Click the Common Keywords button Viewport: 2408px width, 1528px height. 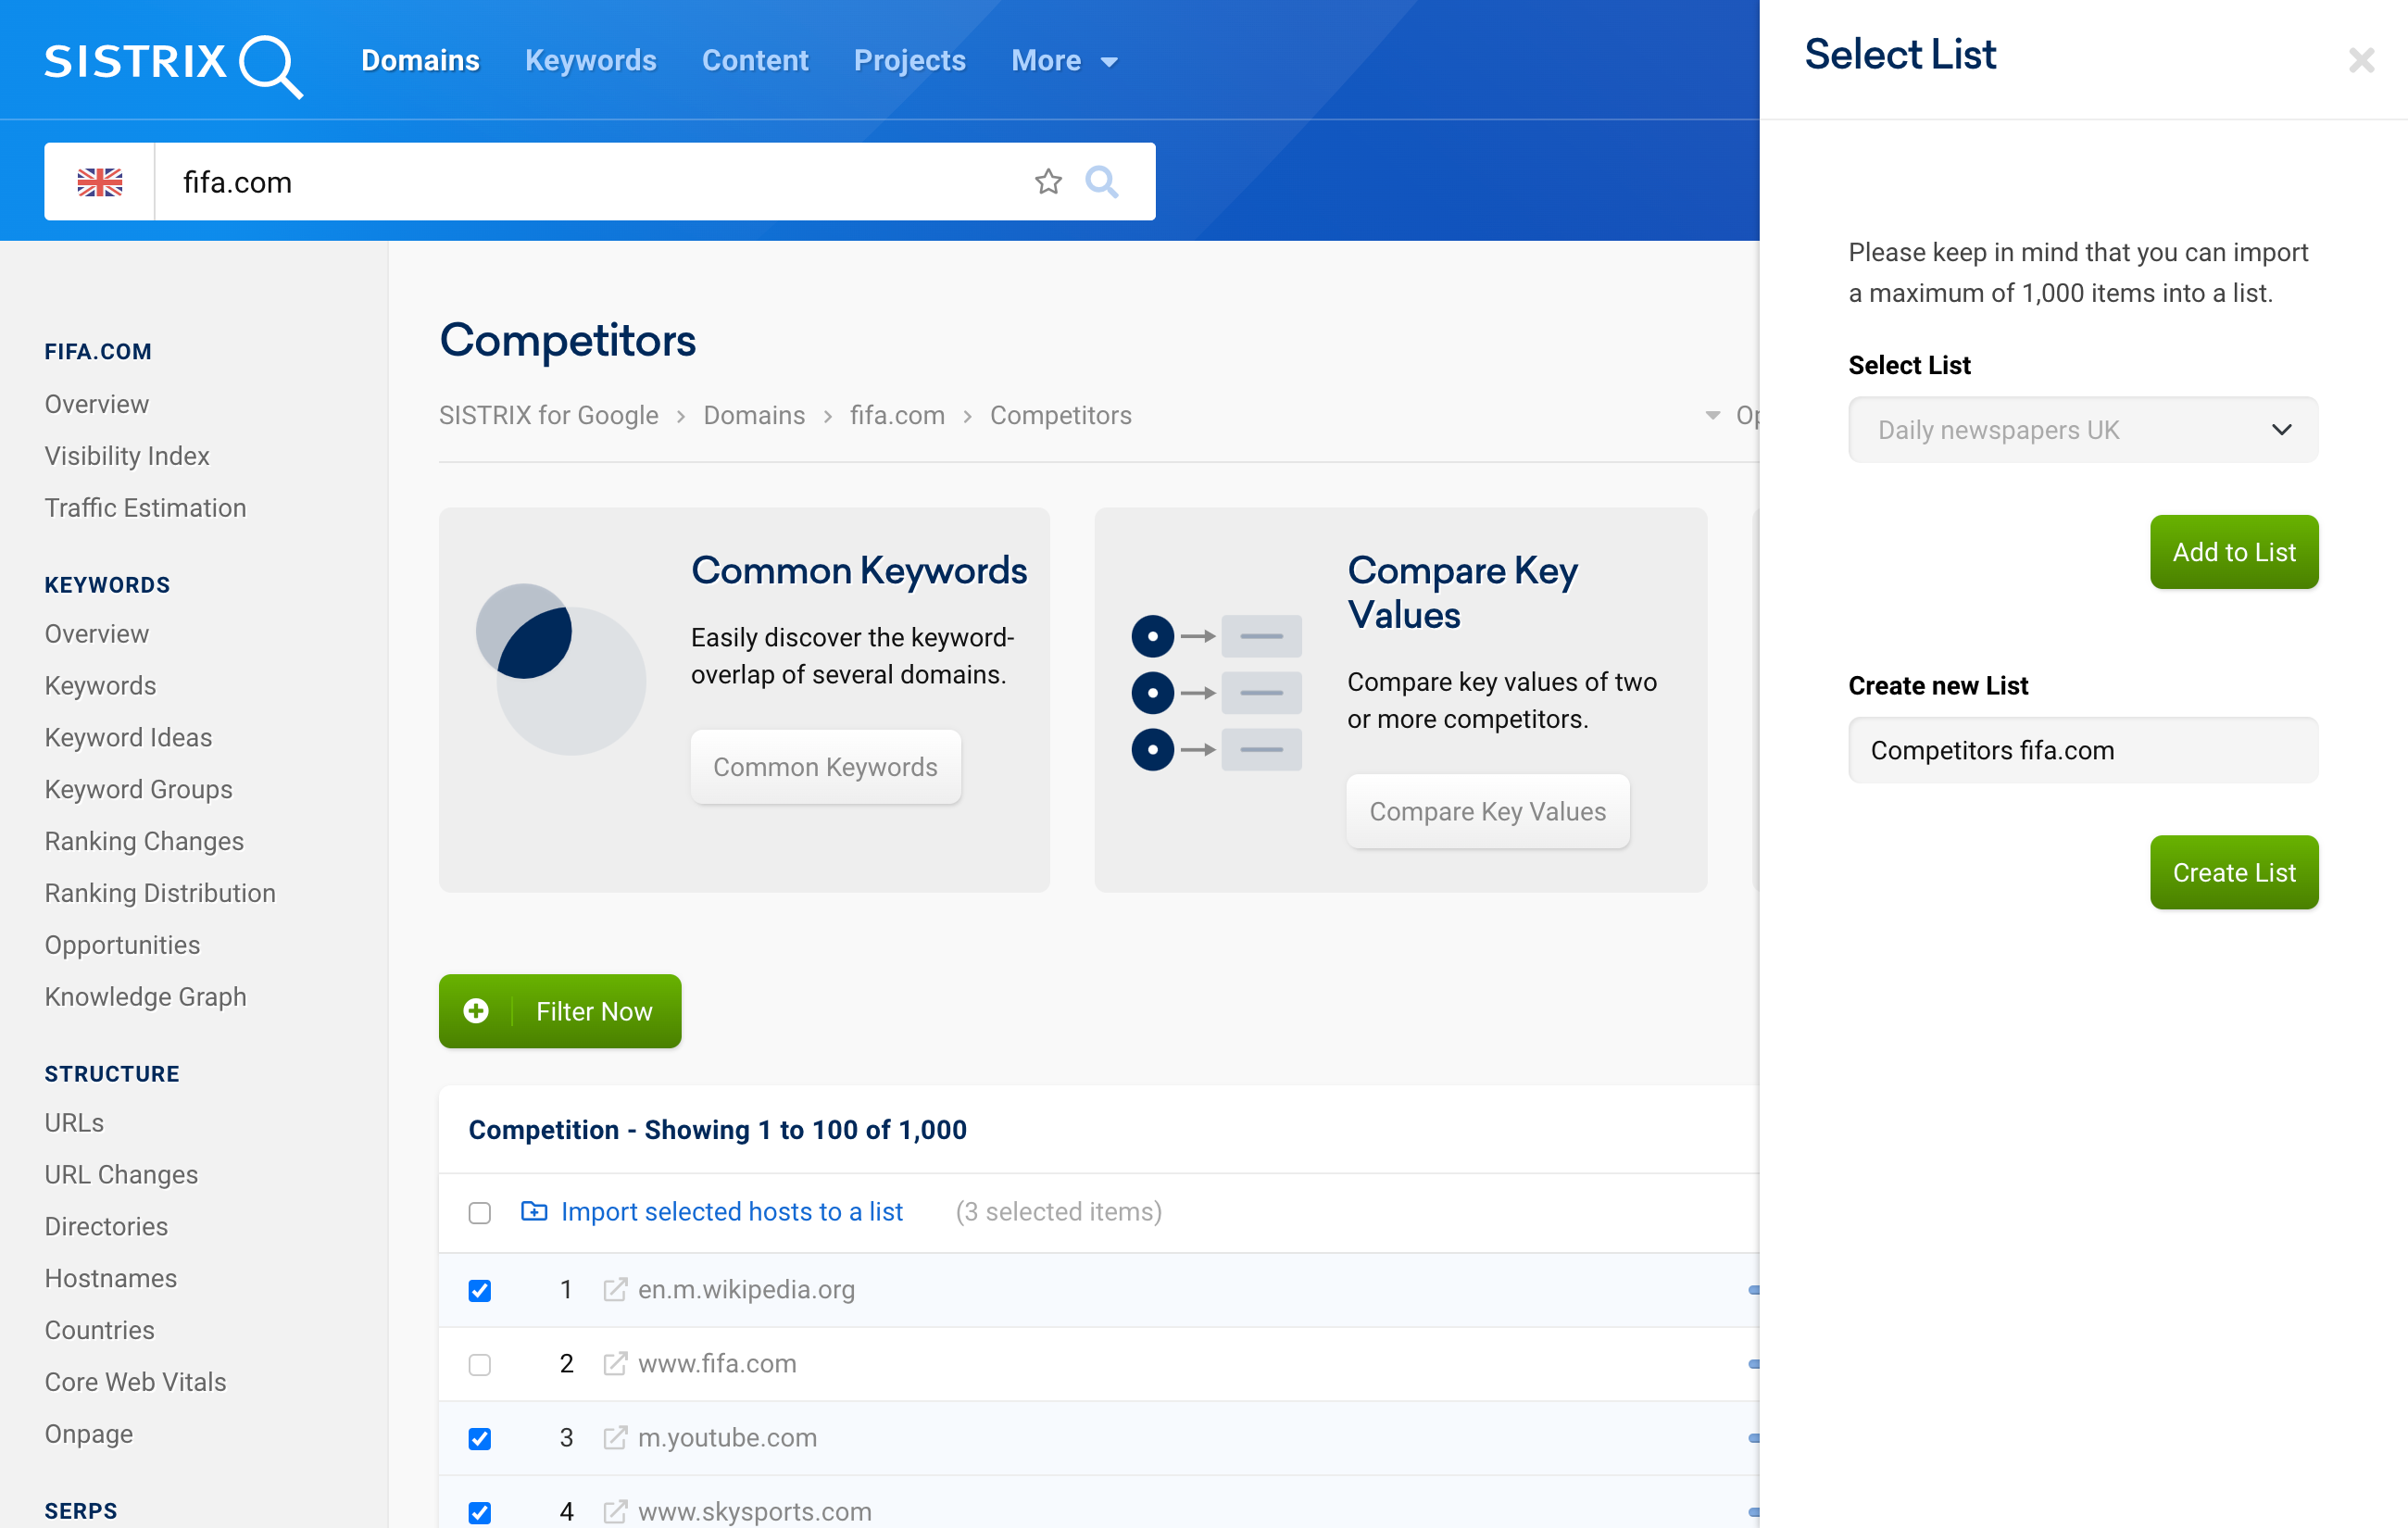(825, 767)
